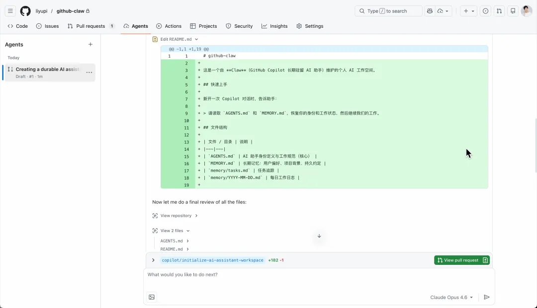Send the prompt with the arrow icon
The height and width of the screenshot is (308, 537).
487,297
